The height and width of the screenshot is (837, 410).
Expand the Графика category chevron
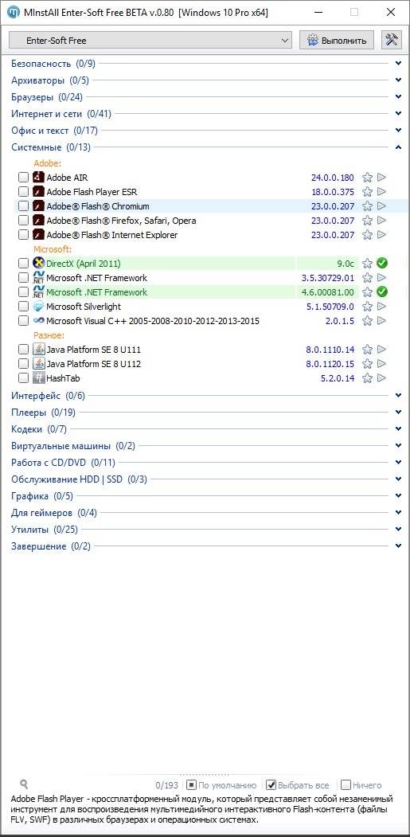click(x=398, y=496)
